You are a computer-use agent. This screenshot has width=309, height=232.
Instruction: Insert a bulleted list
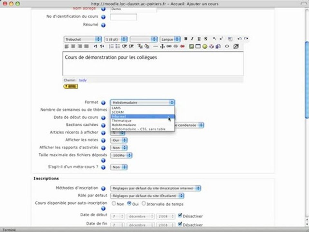[x=118, y=46]
